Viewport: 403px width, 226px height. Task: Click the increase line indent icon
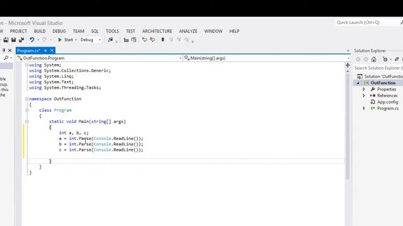(x=133, y=40)
